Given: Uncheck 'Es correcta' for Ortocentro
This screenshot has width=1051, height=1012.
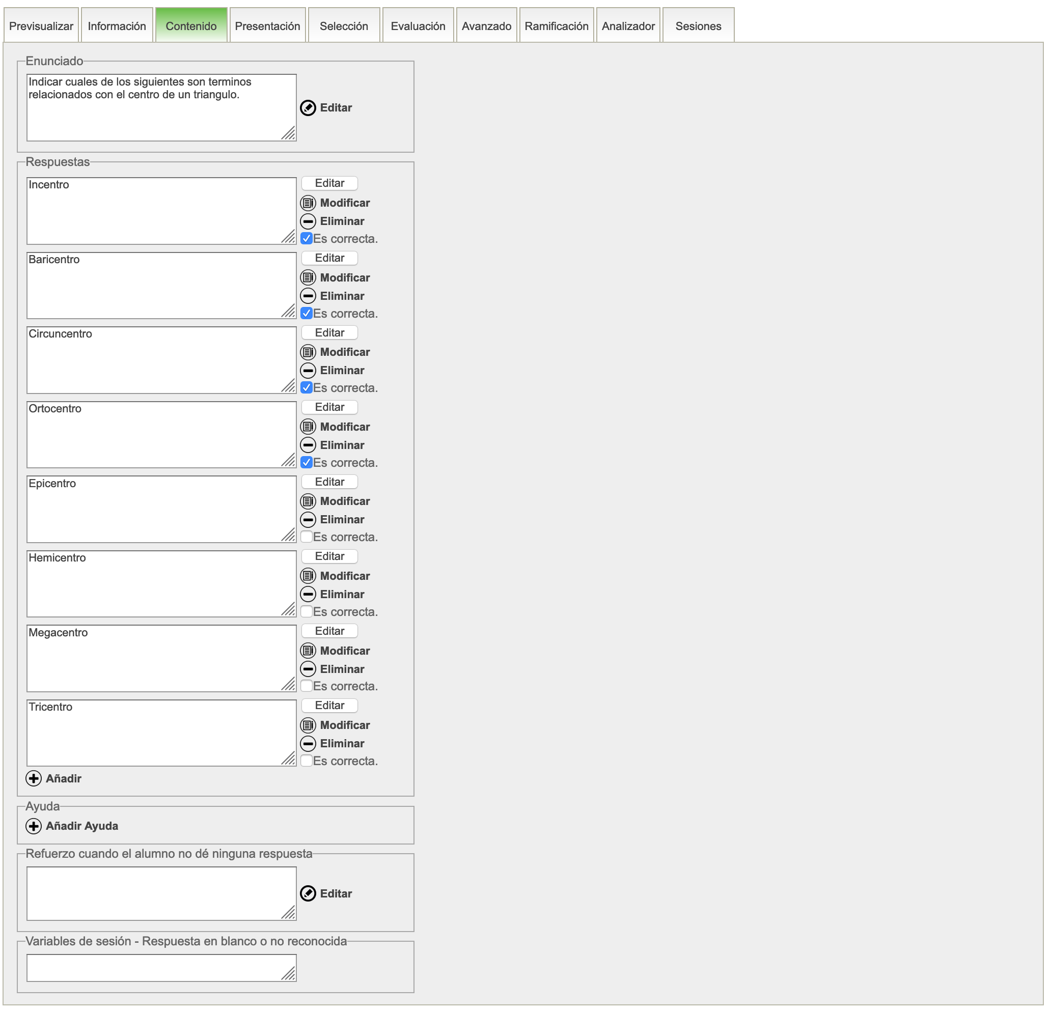Looking at the screenshot, I should pyautogui.click(x=307, y=462).
